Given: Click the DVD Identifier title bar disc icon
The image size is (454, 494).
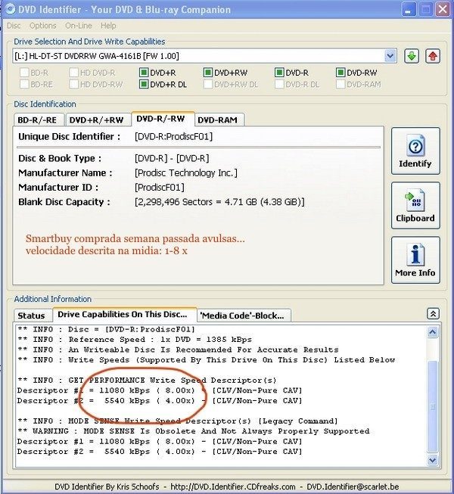Looking at the screenshot, I should [9, 9].
